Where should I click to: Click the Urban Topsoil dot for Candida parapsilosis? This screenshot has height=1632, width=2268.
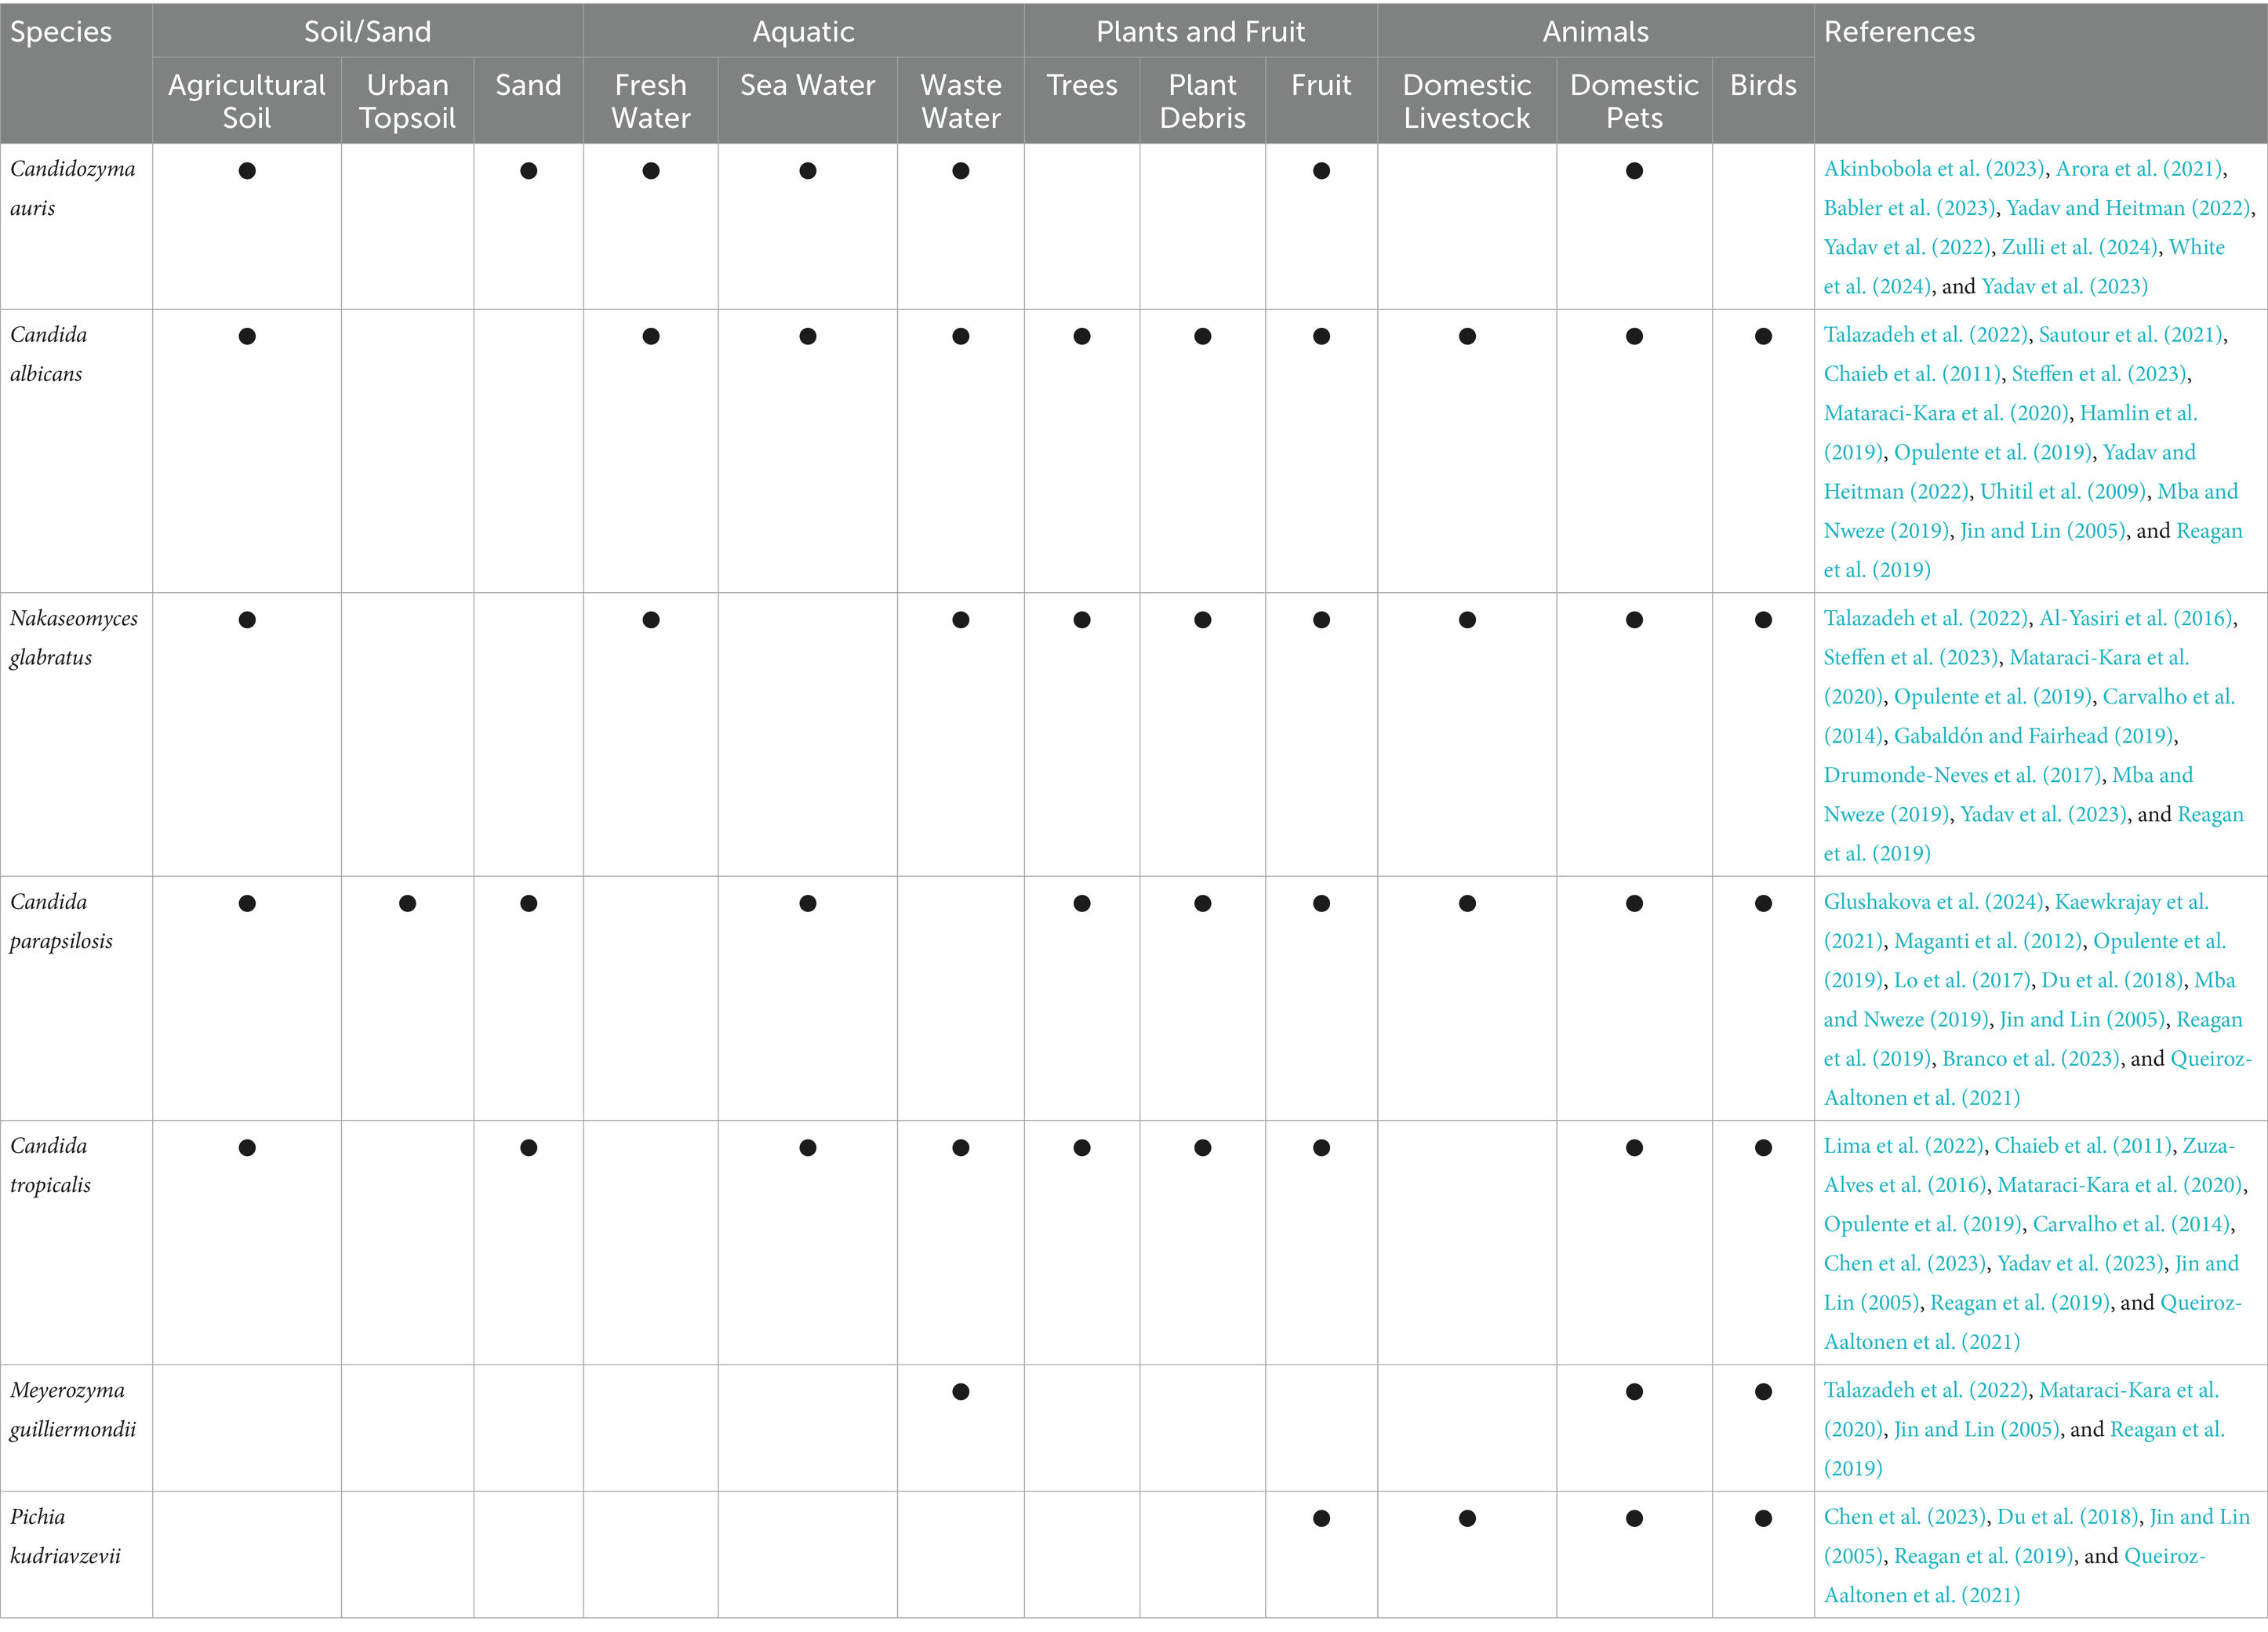pos(407,903)
